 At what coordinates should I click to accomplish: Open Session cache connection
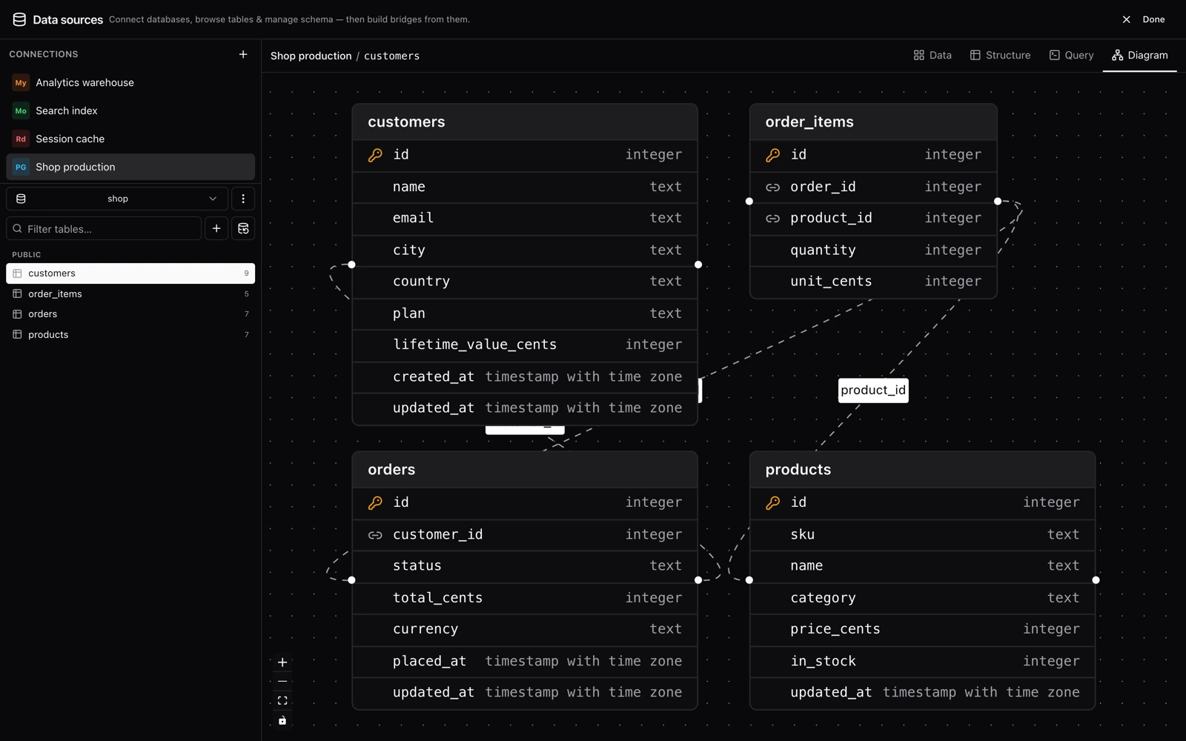[130, 139]
